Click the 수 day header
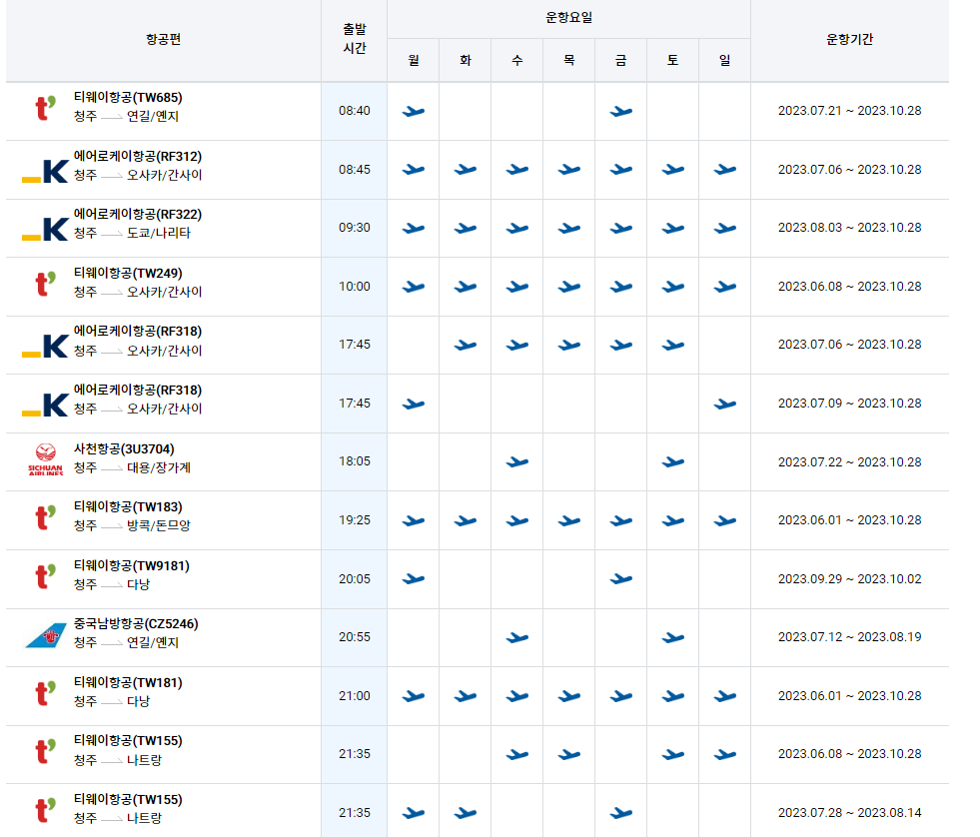The width and height of the screenshot is (980, 837). (x=516, y=60)
